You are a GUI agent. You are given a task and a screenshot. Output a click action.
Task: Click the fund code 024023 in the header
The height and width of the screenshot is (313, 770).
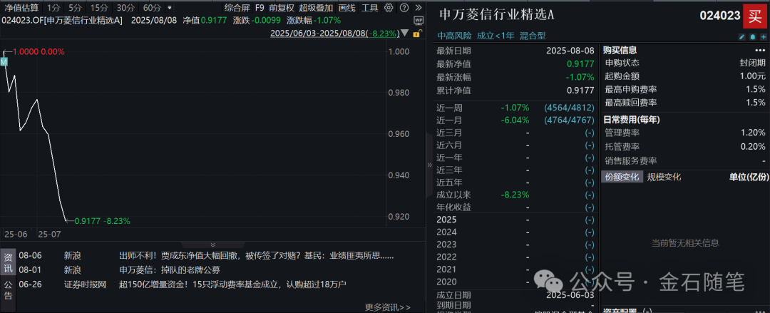tap(720, 15)
